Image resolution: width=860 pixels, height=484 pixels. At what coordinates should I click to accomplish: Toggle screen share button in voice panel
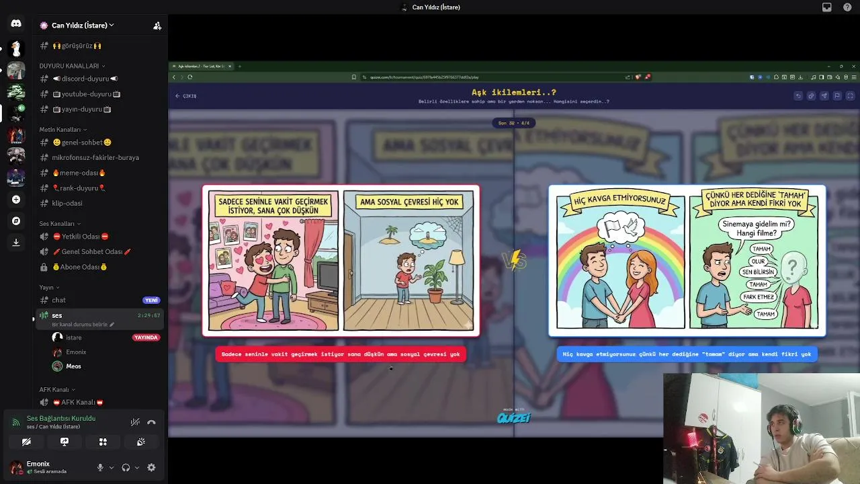tap(64, 442)
